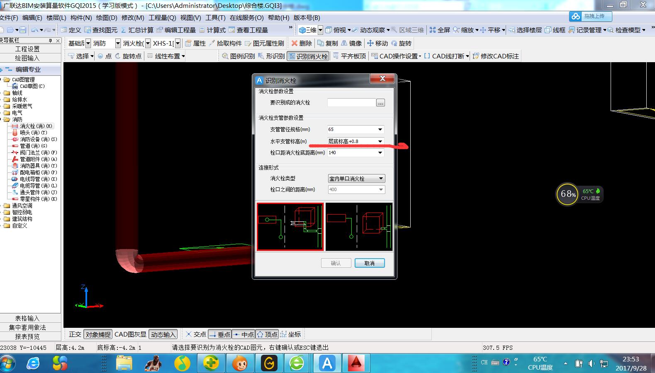The height and width of the screenshot is (373, 655).
Task: Toggle 交点 snap option
Action: click(x=195, y=334)
